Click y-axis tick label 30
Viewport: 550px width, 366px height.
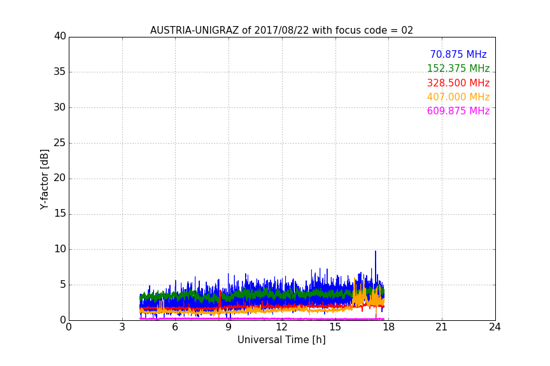(60, 107)
